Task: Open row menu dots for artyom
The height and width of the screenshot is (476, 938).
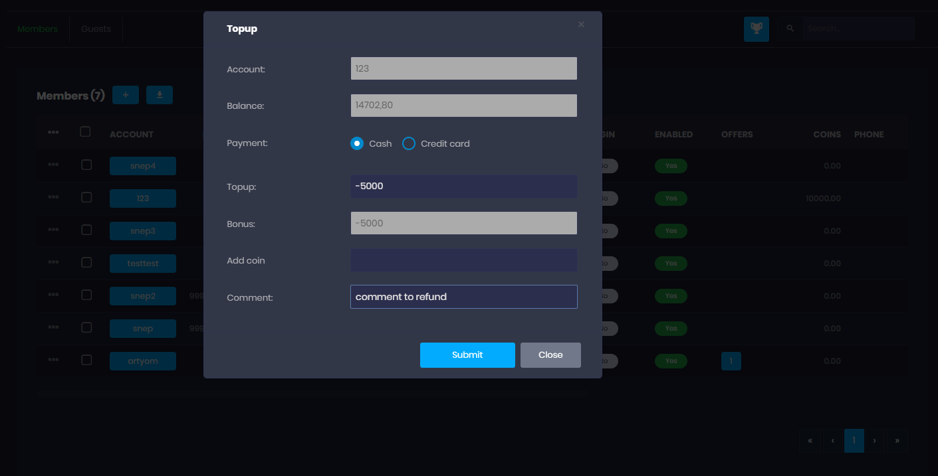Action: [53, 360]
